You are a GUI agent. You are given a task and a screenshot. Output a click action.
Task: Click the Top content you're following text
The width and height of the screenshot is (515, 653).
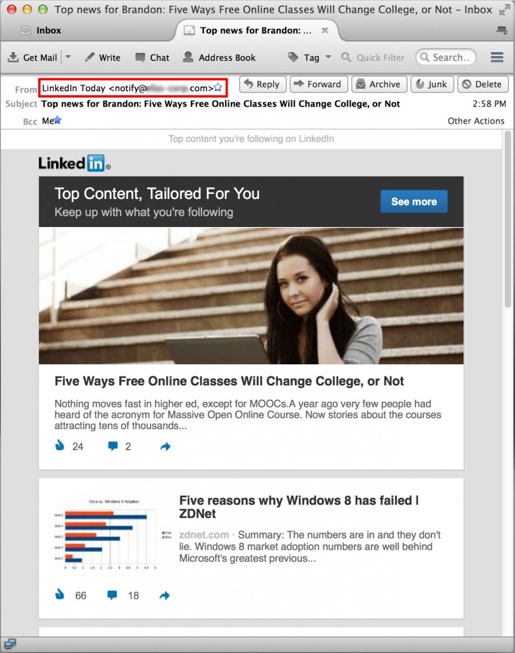click(251, 138)
